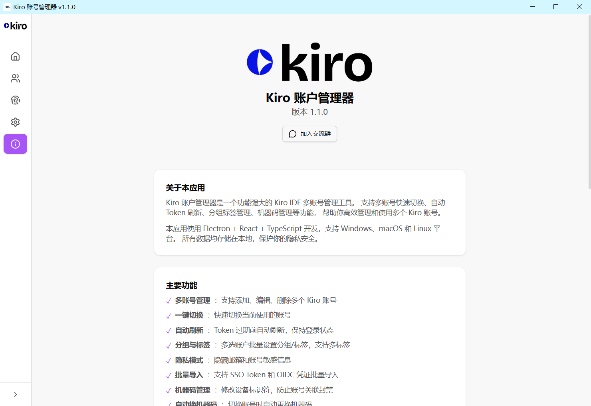Maximize the Kiro window
Image resolution: width=591 pixels, height=406 pixels.
coord(556,7)
